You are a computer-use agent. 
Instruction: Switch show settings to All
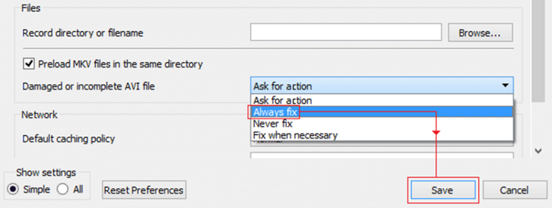point(63,189)
